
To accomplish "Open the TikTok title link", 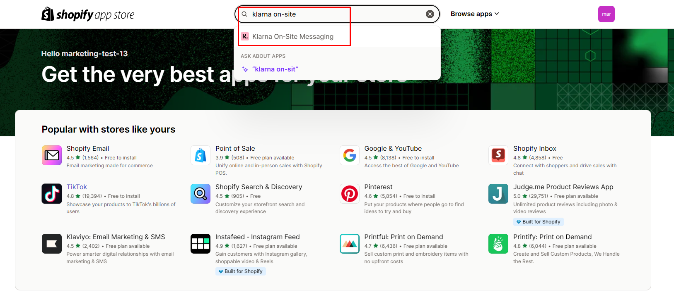I will (x=77, y=187).
